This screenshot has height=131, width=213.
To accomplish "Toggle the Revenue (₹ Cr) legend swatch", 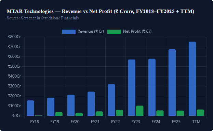I will click(x=69, y=32).
